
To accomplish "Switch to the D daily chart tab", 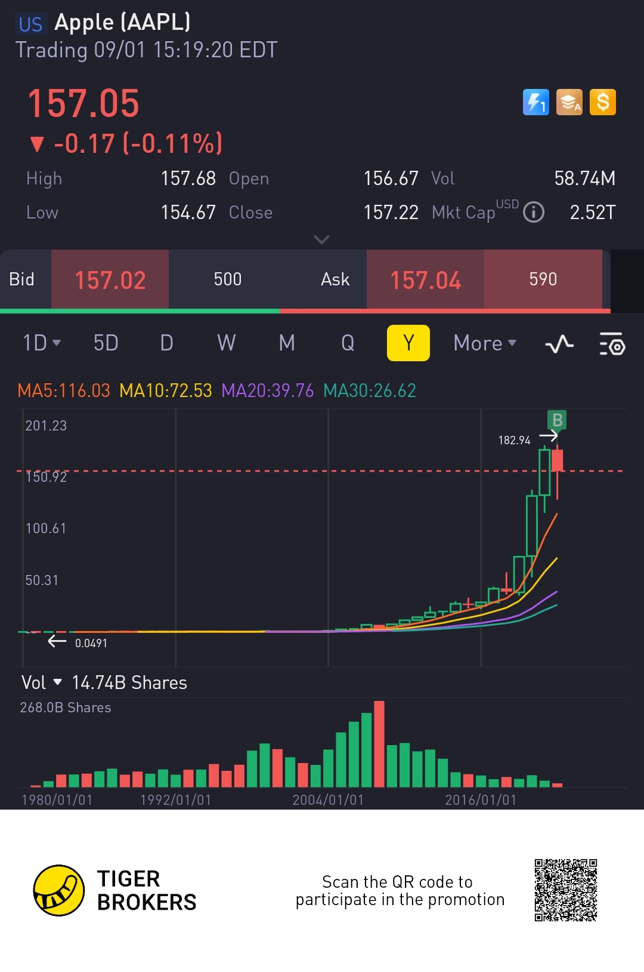I will 166,343.
